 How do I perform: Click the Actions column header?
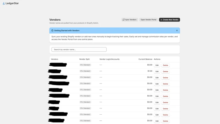(157, 59)
